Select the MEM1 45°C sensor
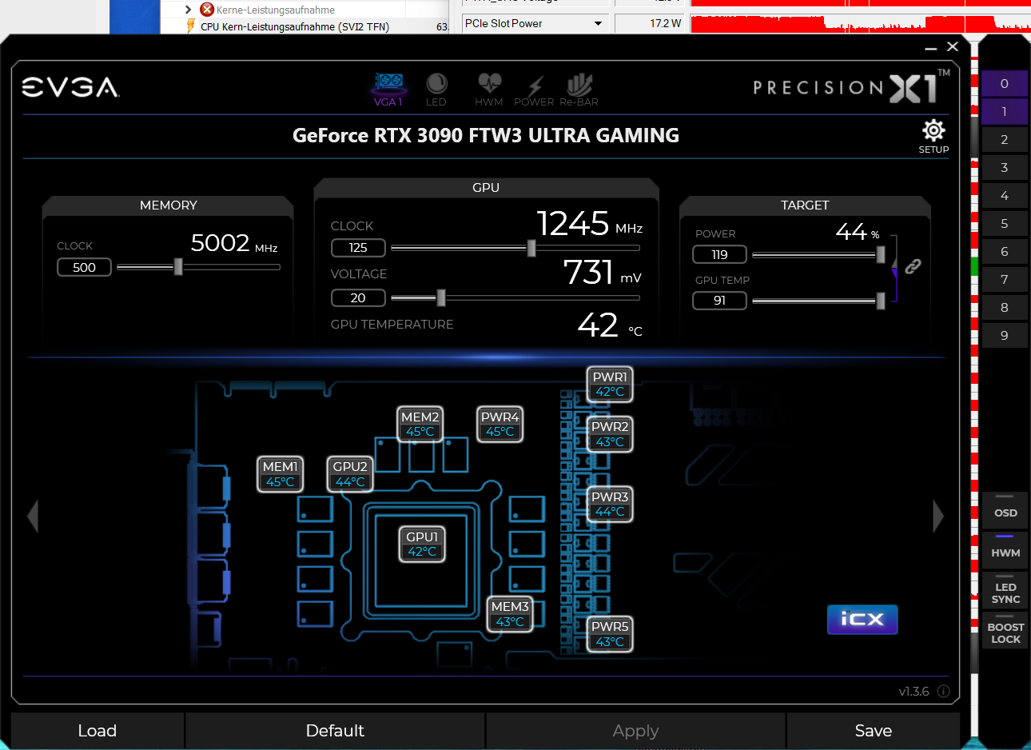Image resolution: width=1031 pixels, height=750 pixels. 280,473
